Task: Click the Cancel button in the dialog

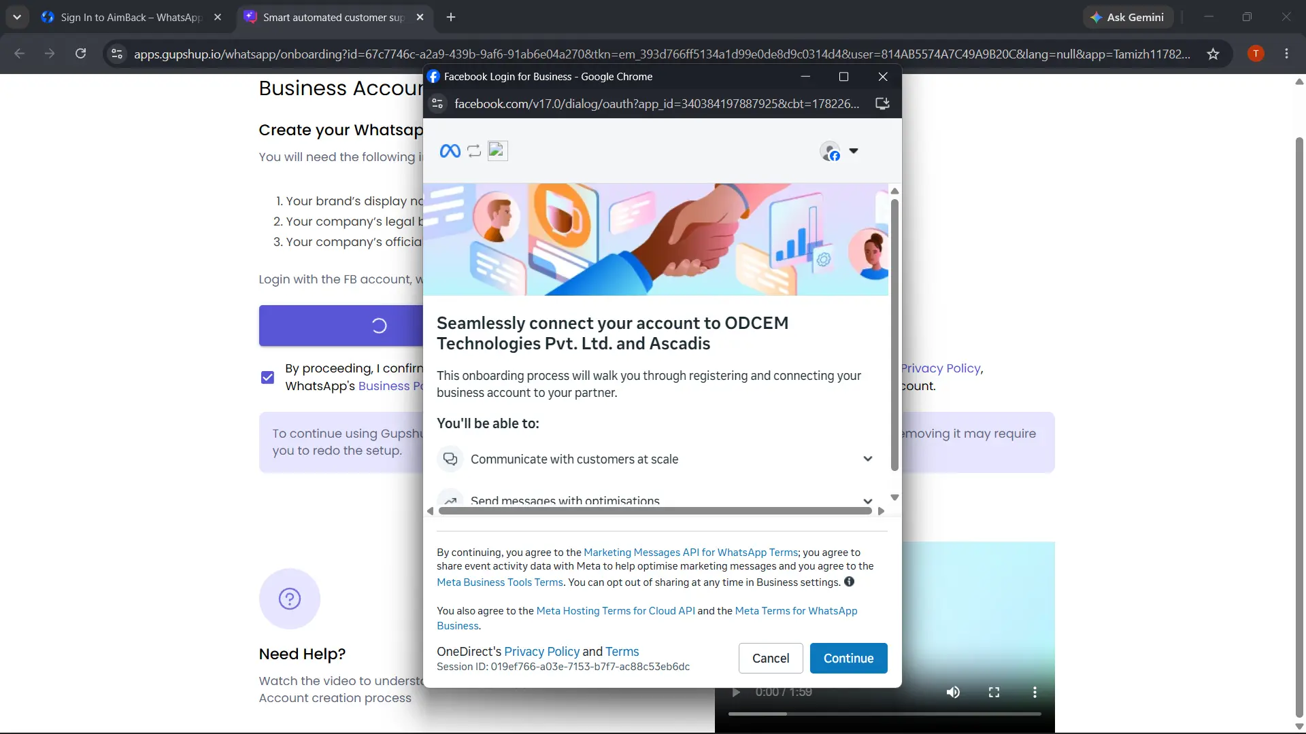Action: [771, 658]
